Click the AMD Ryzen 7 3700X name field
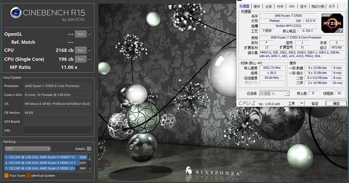 pyautogui.click(x=288, y=16)
